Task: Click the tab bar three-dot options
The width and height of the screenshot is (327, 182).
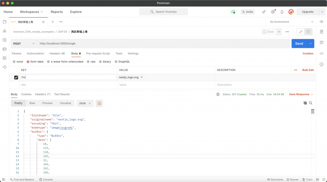Action: coord(61,22)
